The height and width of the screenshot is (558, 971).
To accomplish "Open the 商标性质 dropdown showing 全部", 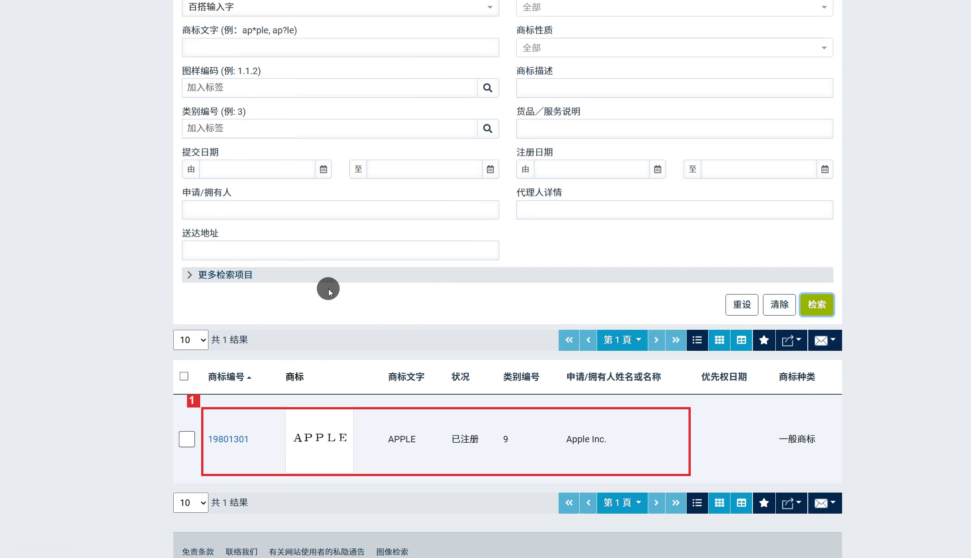I will pyautogui.click(x=674, y=48).
